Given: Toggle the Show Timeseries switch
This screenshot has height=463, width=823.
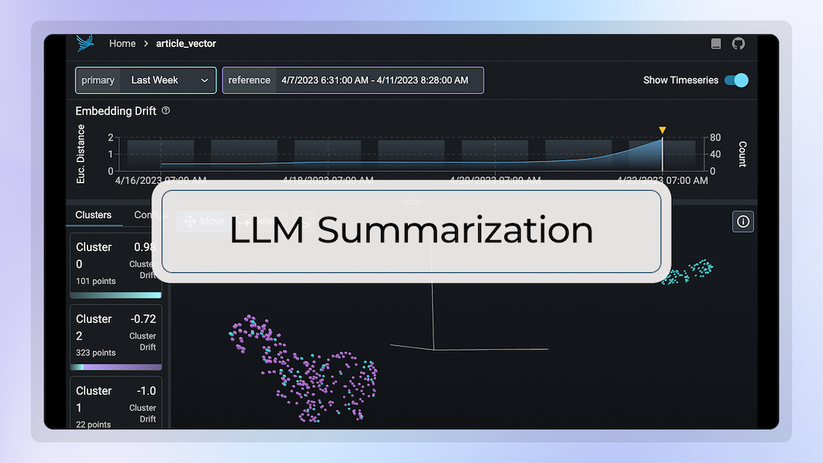Looking at the screenshot, I should [736, 80].
